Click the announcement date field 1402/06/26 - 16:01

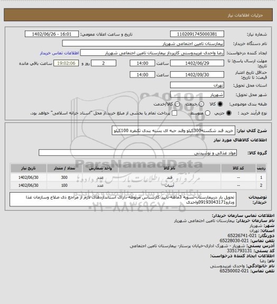(x=52, y=34)
